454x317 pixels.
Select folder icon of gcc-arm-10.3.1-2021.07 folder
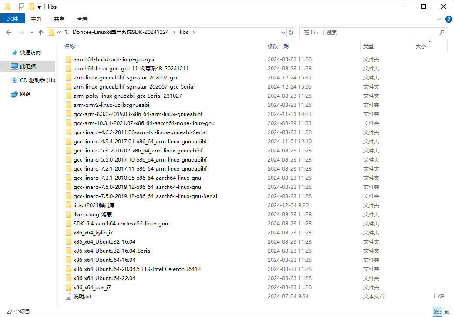click(x=68, y=123)
